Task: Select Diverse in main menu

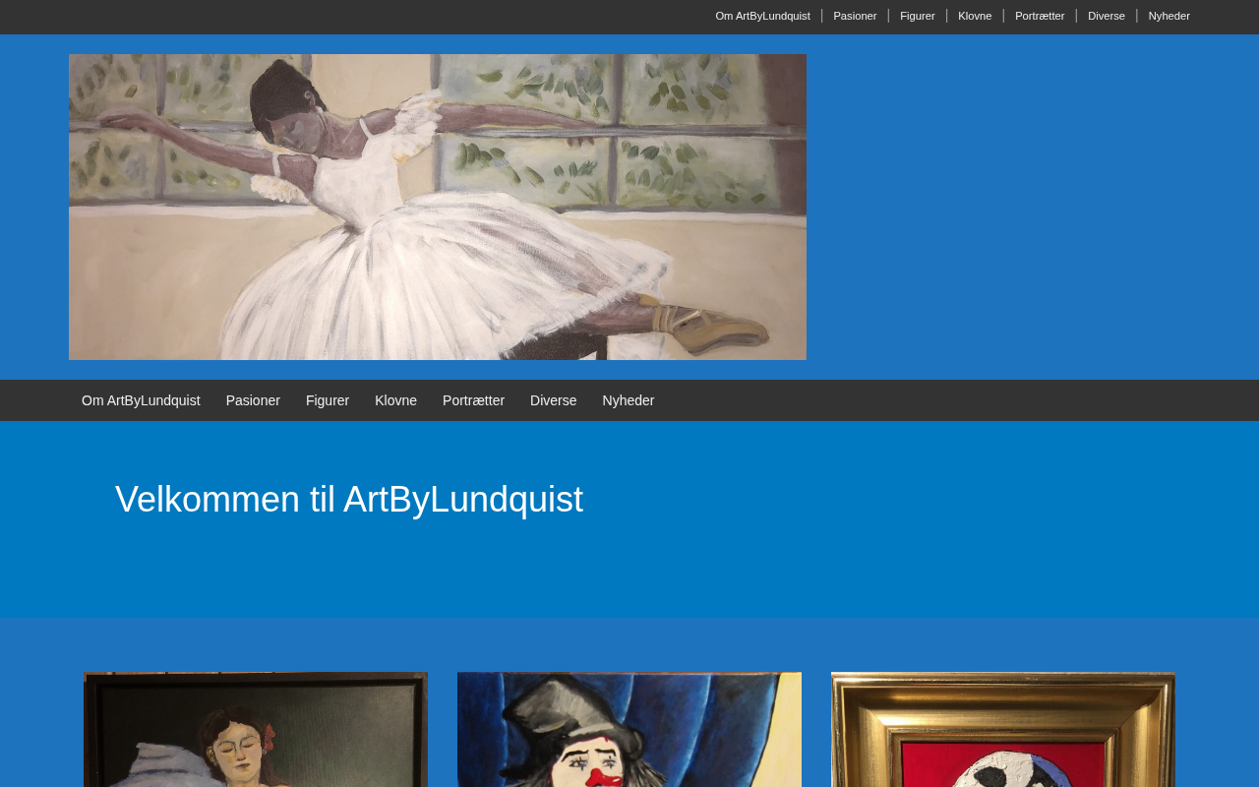Action: click(x=553, y=400)
